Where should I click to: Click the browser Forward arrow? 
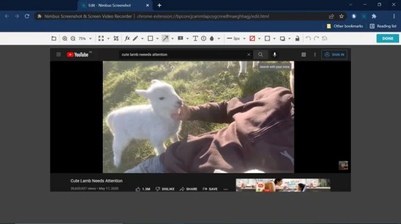click(17, 16)
